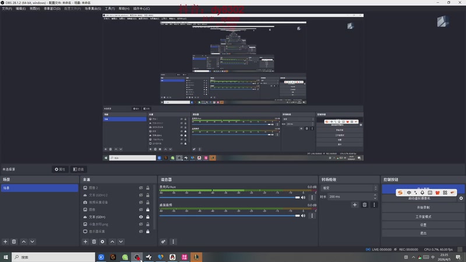
Task: Open OBS Studio icon in Windows taskbar
Action: click(x=137, y=257)
